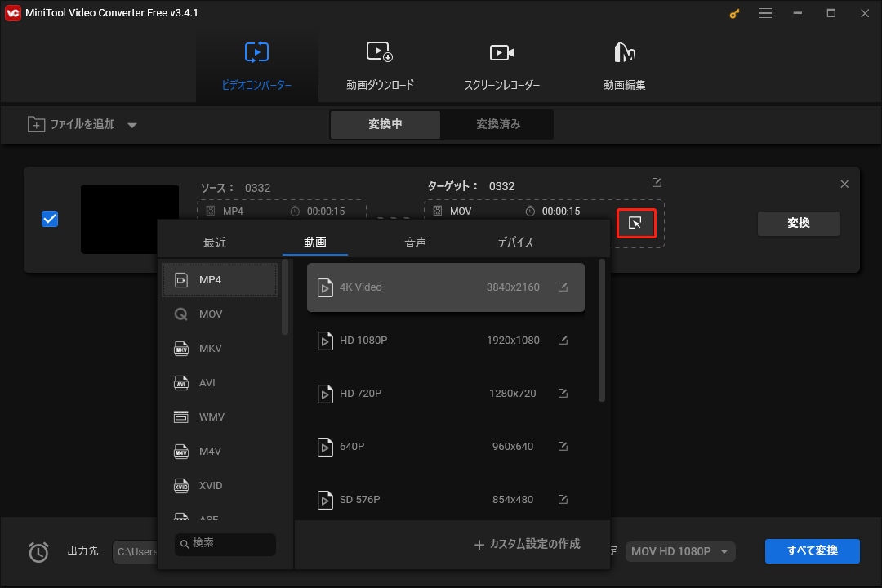Edit the target name with pencil icon
Image resolution: width=882 pixels, height=588 pixels.
657,183
